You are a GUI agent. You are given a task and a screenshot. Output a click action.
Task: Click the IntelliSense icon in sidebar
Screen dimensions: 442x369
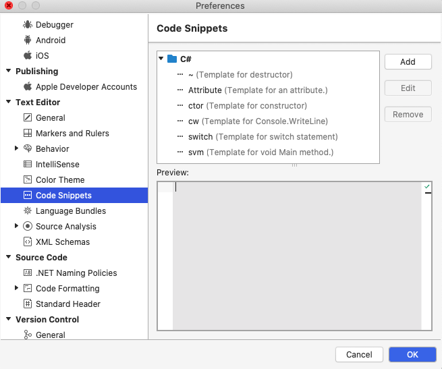(28, 165)
